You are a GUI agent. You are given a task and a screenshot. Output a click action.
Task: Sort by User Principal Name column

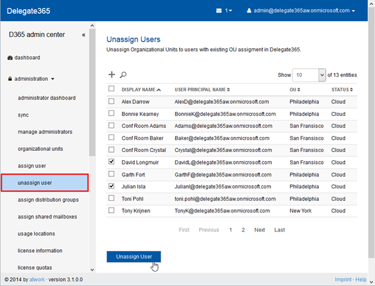coord(202,89)
